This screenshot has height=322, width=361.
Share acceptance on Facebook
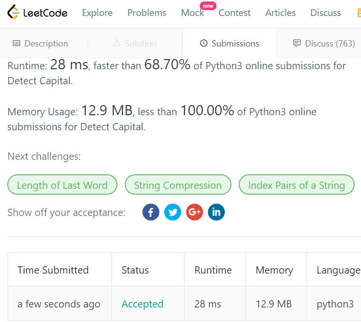(x=151, y=212)
